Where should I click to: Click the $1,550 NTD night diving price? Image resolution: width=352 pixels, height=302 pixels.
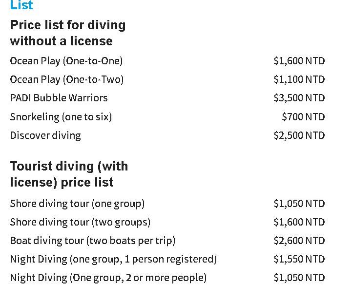pos(299,259)
